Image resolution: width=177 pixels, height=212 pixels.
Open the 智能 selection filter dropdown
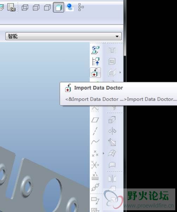[x=64, y=36]
